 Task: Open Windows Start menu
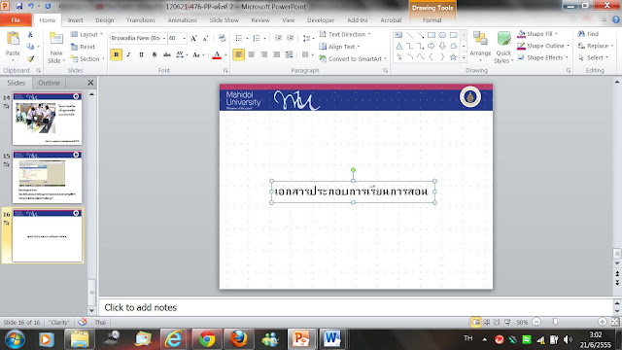(16, 339)
